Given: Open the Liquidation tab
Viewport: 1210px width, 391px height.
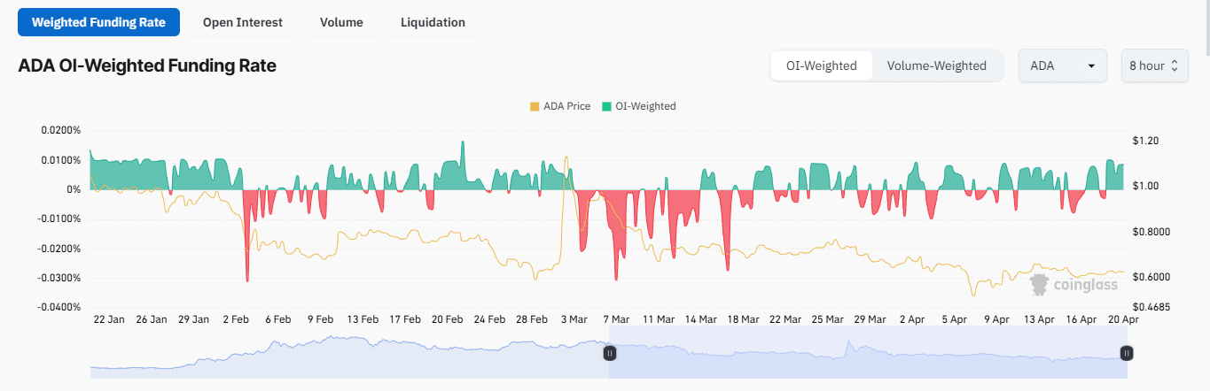Looking at the screenshot, I should pyautogui.click(x=433, y=22).
